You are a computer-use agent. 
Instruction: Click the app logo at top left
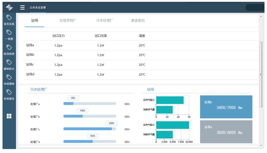pyautogui.click(x=9, y=7)
